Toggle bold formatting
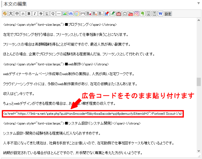 (x=29, y=14)
